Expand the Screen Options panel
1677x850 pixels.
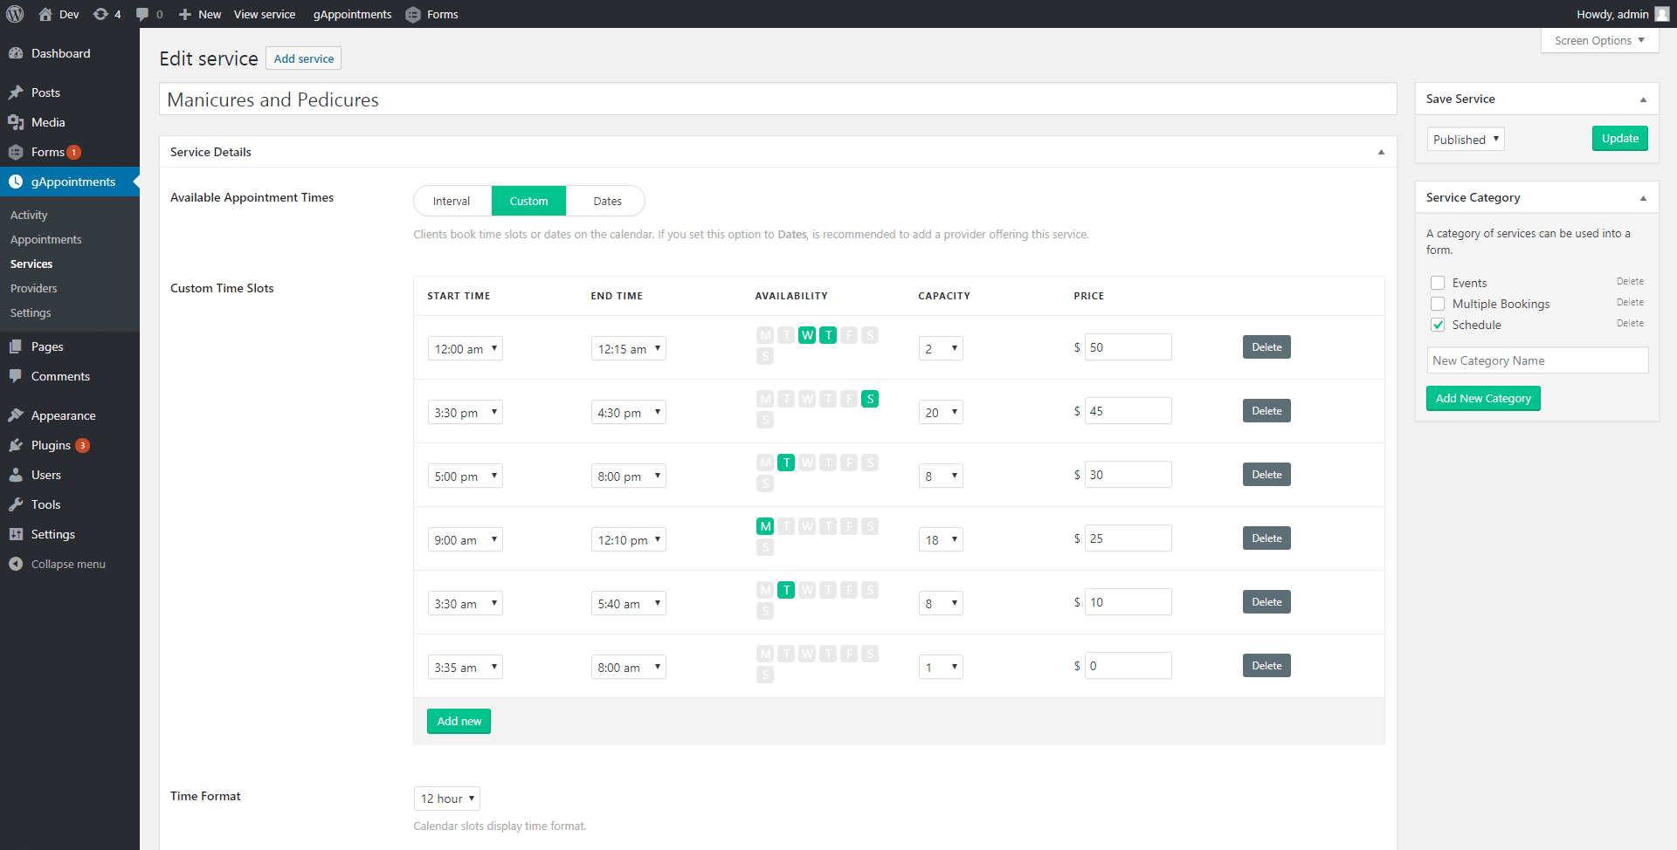(x=1598, y=40)
